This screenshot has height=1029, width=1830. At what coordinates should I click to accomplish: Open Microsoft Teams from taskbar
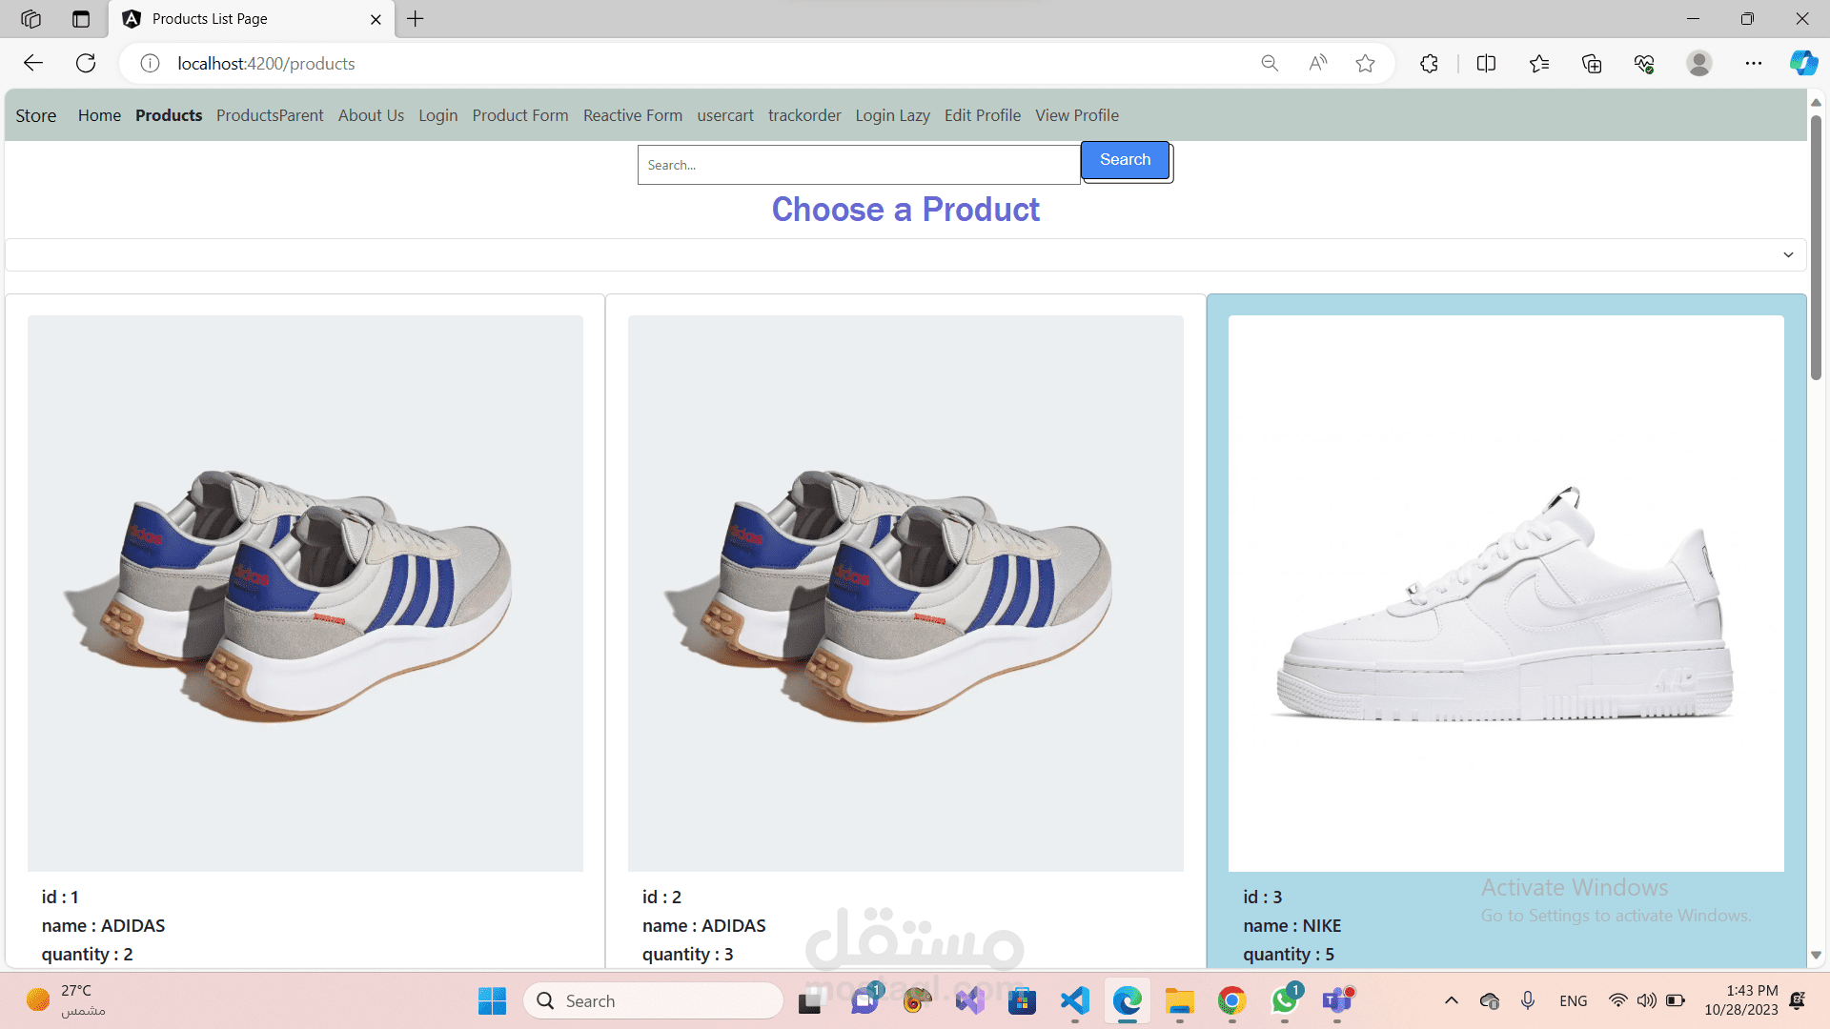pos(1337,1001)
